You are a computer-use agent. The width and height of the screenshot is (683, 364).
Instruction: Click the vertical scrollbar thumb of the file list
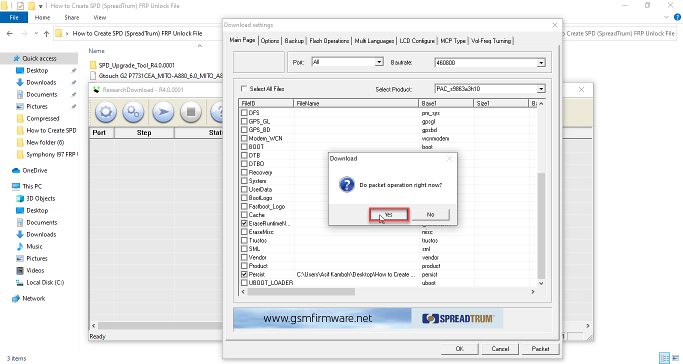(540, 226)
